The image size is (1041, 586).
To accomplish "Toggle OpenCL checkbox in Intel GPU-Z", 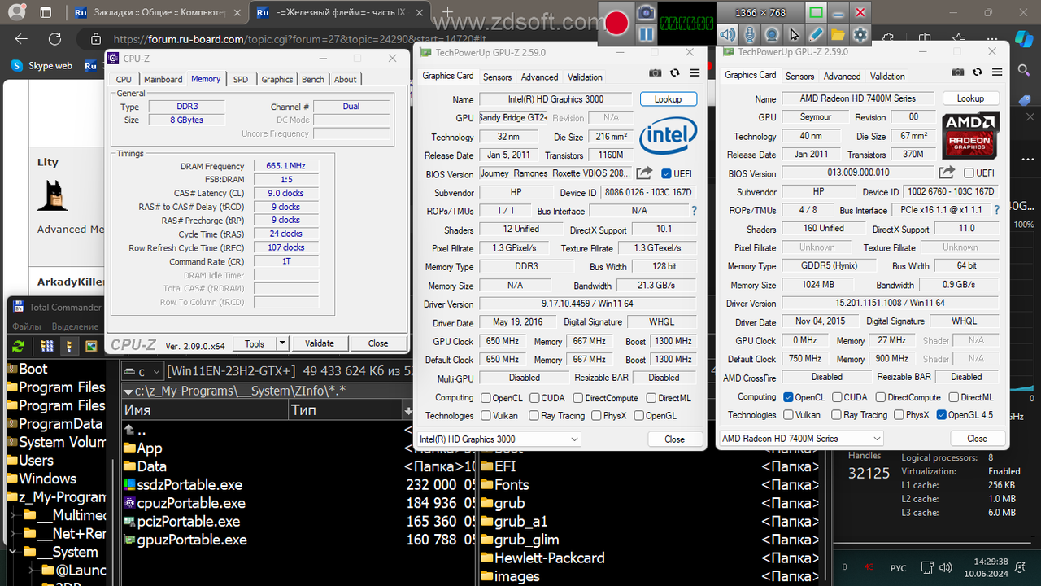I will tap(486, 398).
